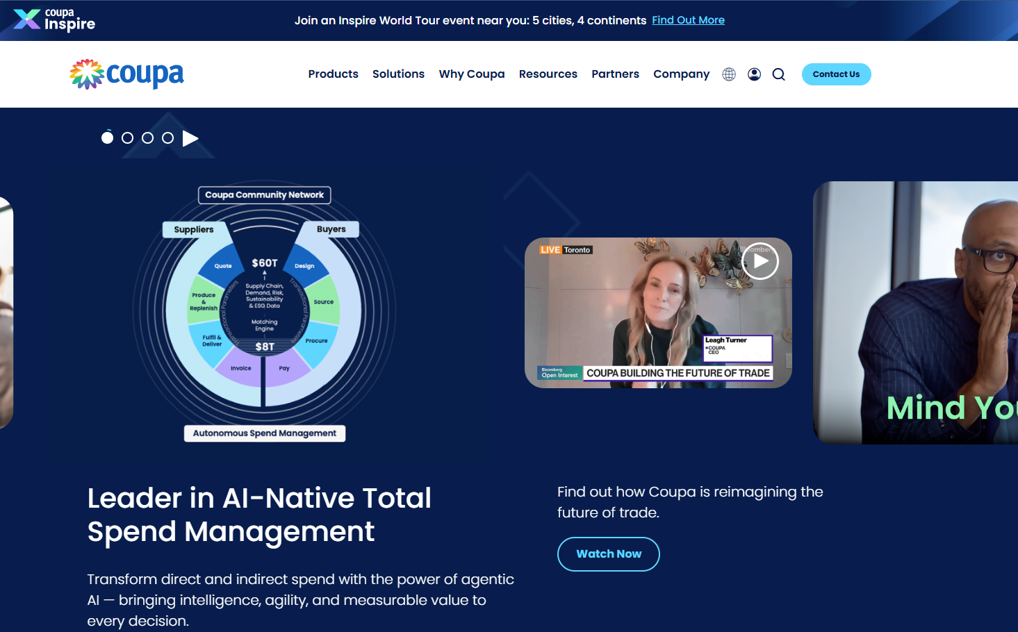Open the Partners menu

pos(615,74)
